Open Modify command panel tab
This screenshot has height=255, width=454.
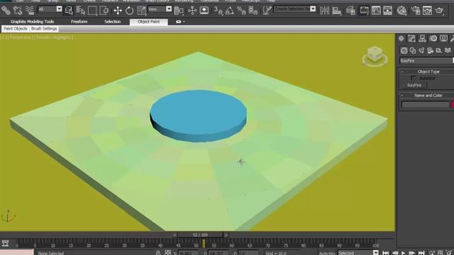(x=411, y=38)
